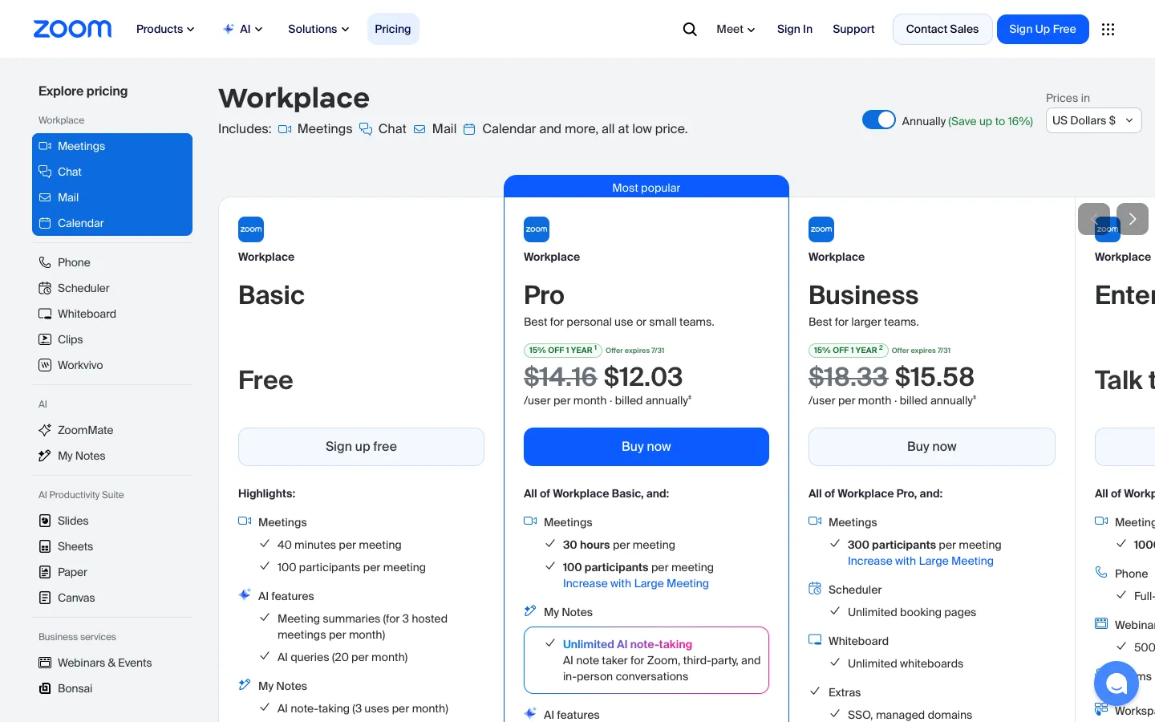Open Slides in AI Productivity Suite
The height and width of the screenshot is (722, 1155).
[x=112, y=521]
